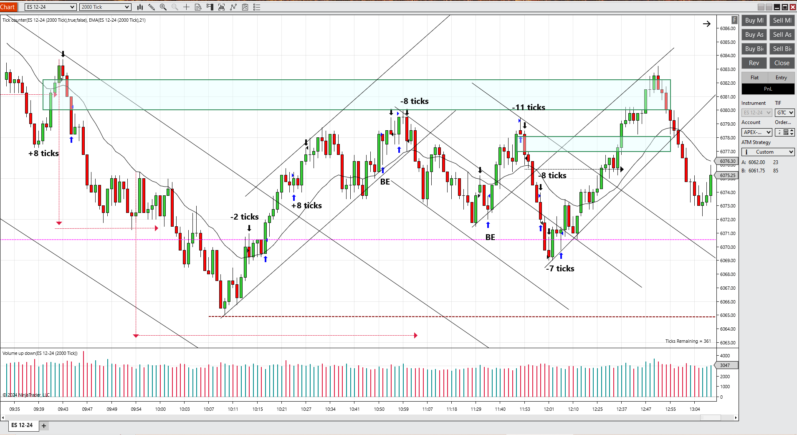This screenshot has height=435, width=797.
Task: Click the Sell Ask button
Action: pos(782,35)
